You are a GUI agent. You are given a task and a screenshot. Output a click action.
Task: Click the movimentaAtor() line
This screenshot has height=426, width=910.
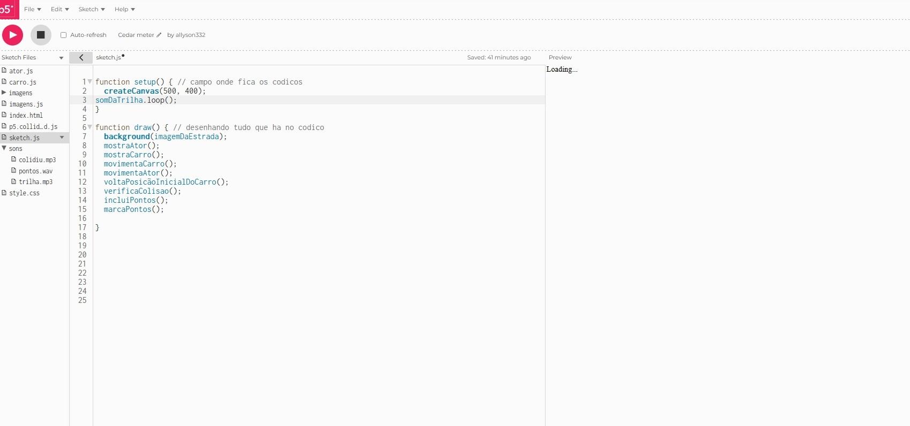(138, 173)
